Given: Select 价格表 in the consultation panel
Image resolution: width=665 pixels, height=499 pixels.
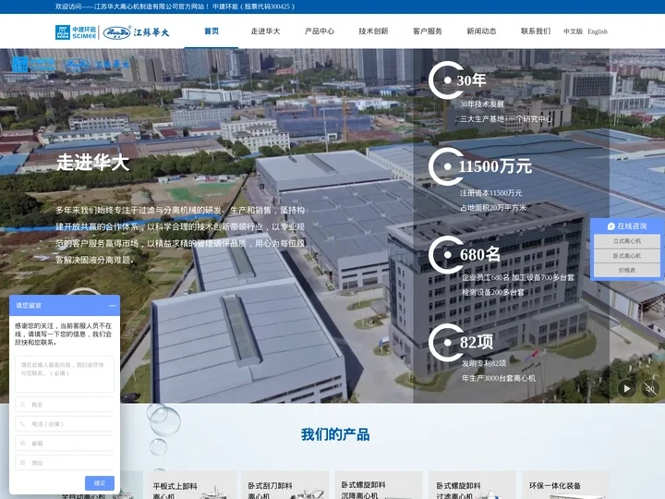Looking at the screenshot, I should (x=627, y=270).
